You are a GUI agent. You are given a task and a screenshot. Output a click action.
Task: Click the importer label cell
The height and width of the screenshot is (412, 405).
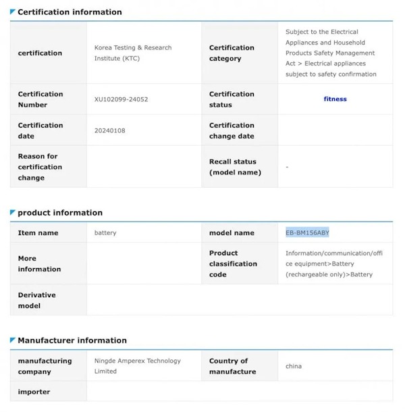point(49,392)
